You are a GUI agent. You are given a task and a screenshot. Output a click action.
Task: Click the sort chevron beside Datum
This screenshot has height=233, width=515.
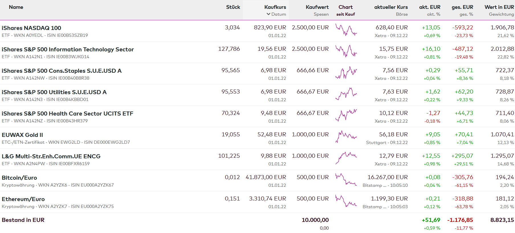[x=268, y=14]
